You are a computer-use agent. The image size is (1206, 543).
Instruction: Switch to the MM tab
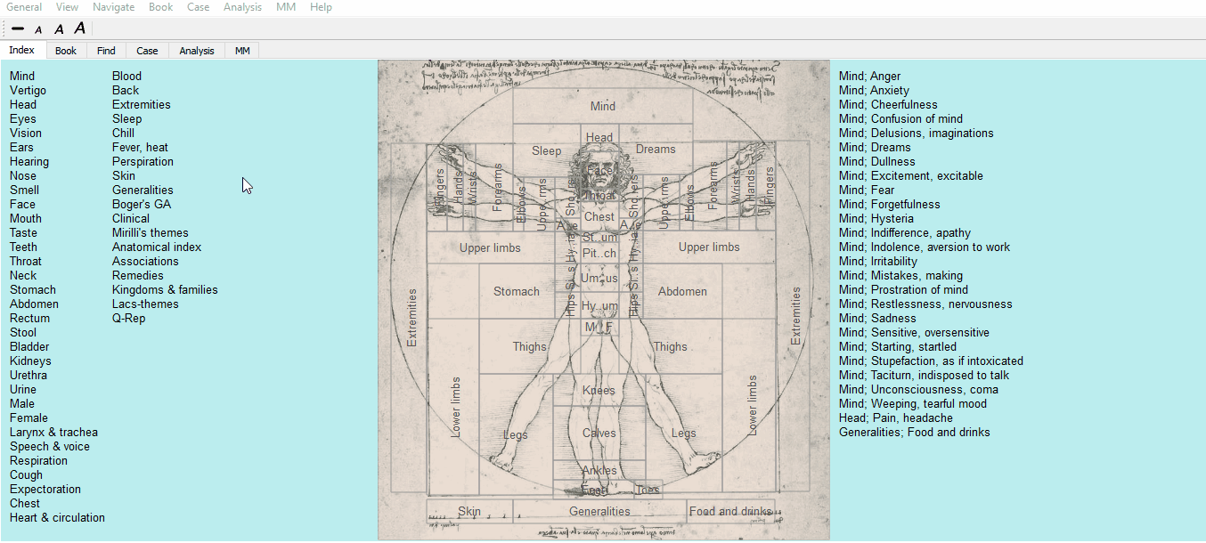(x=242, y=51)
